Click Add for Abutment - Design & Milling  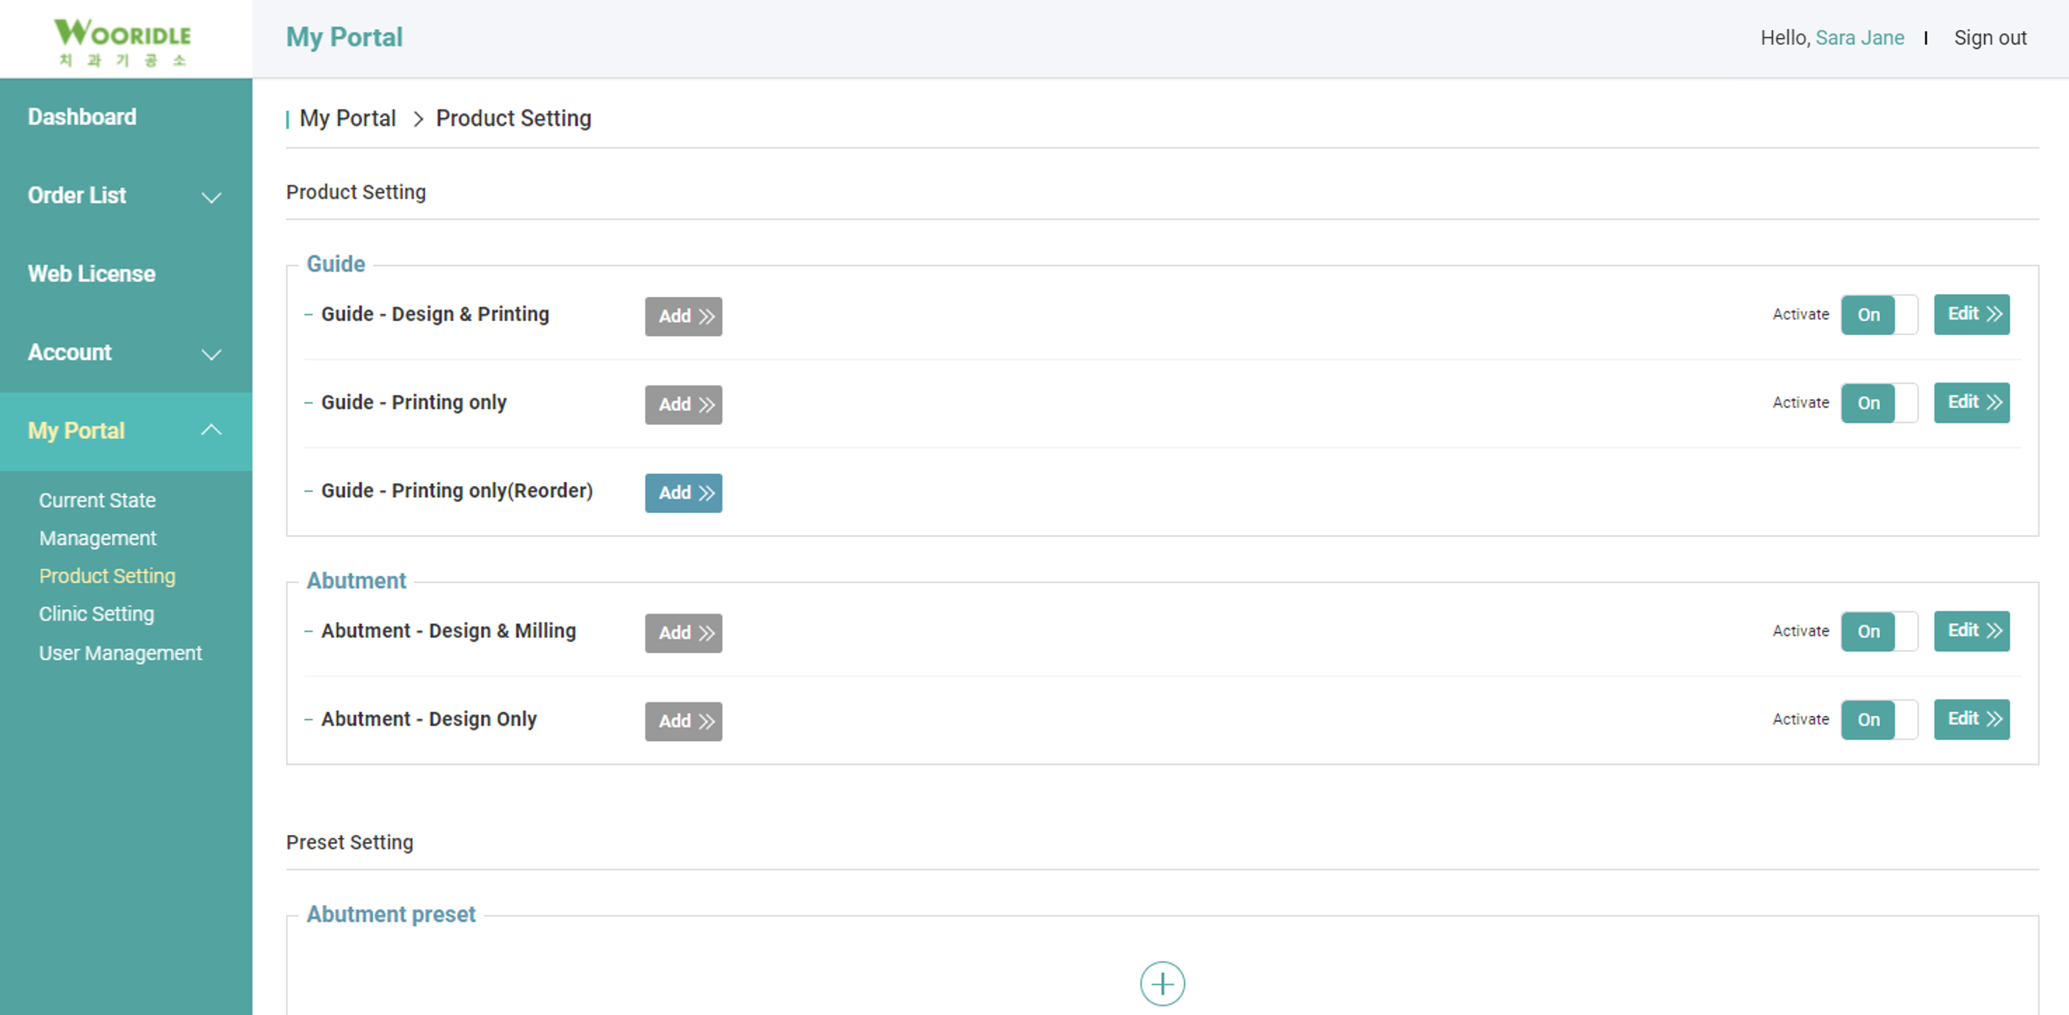683,632
